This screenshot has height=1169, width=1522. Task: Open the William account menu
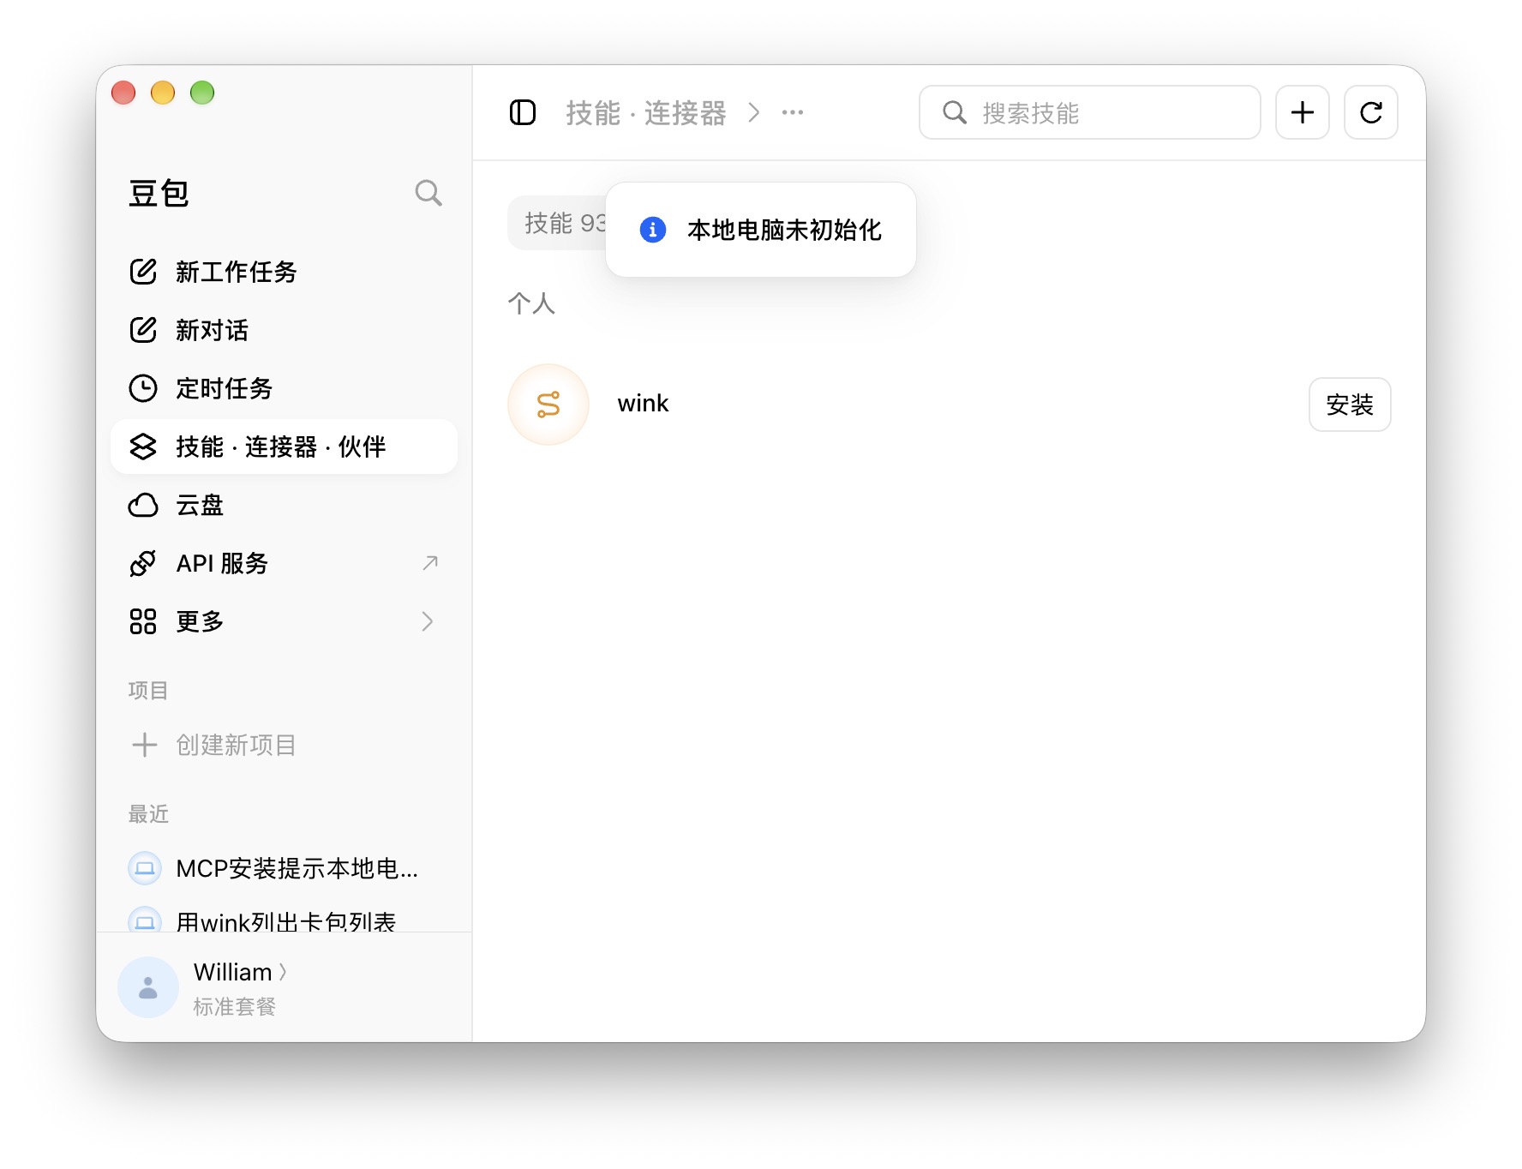[240, 972]
